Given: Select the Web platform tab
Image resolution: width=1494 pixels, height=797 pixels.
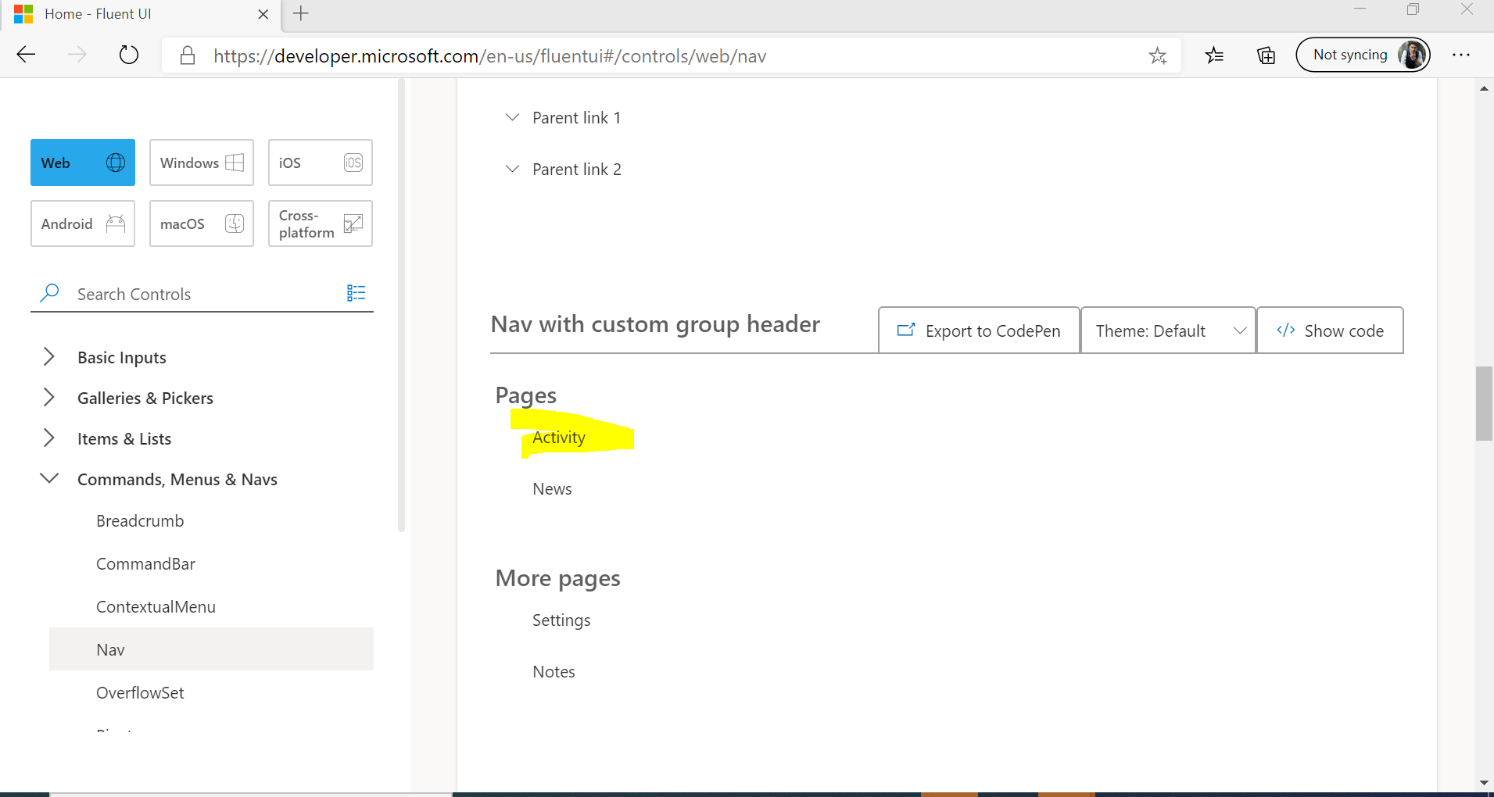Looking at the screenshot, I should [x=83, y=163].
